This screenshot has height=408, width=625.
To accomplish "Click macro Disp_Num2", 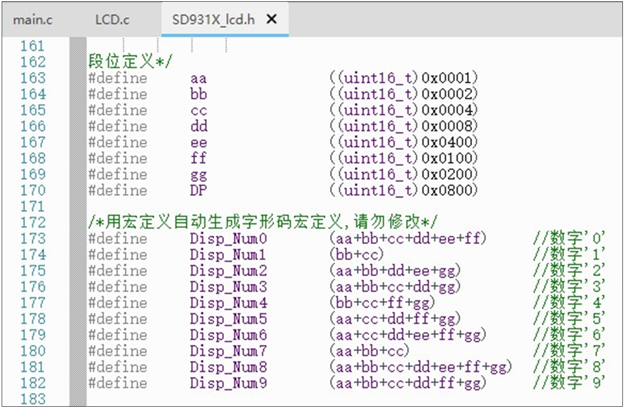I will [x=228, y=270].
